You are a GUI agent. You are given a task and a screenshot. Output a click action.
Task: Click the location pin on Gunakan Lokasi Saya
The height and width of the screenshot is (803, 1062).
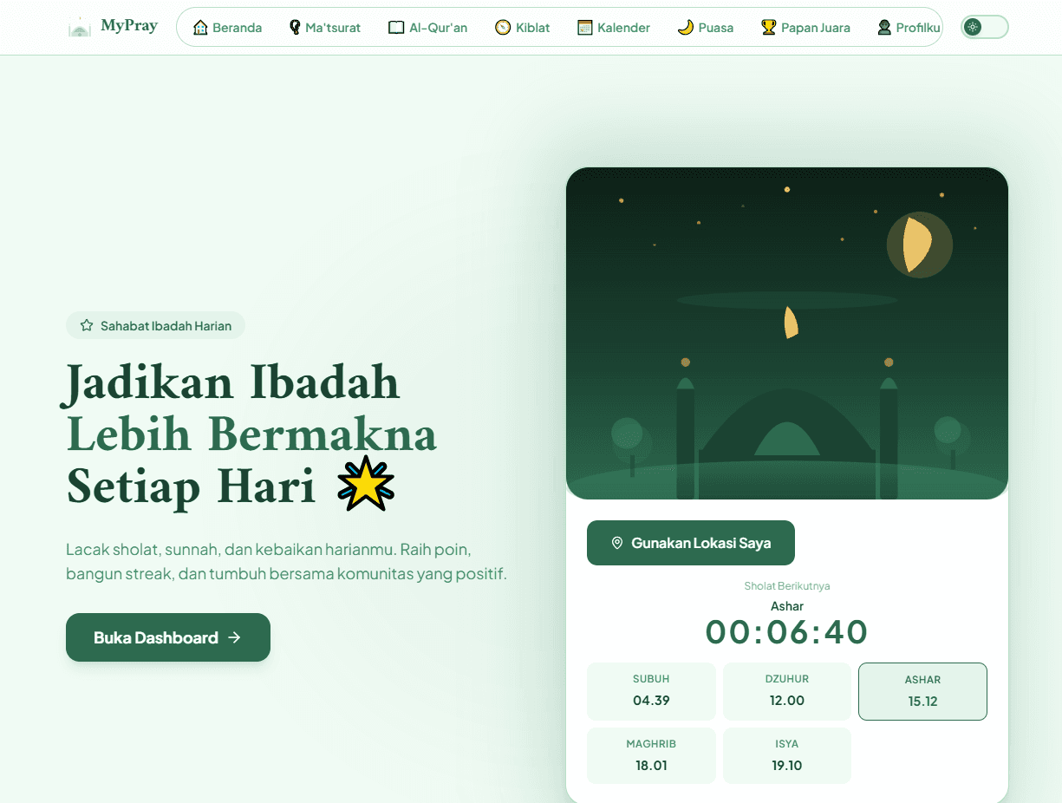pos(617,543)
